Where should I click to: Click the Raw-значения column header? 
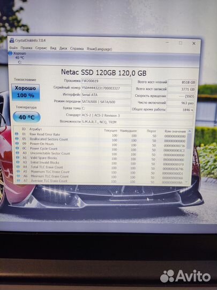175,132
